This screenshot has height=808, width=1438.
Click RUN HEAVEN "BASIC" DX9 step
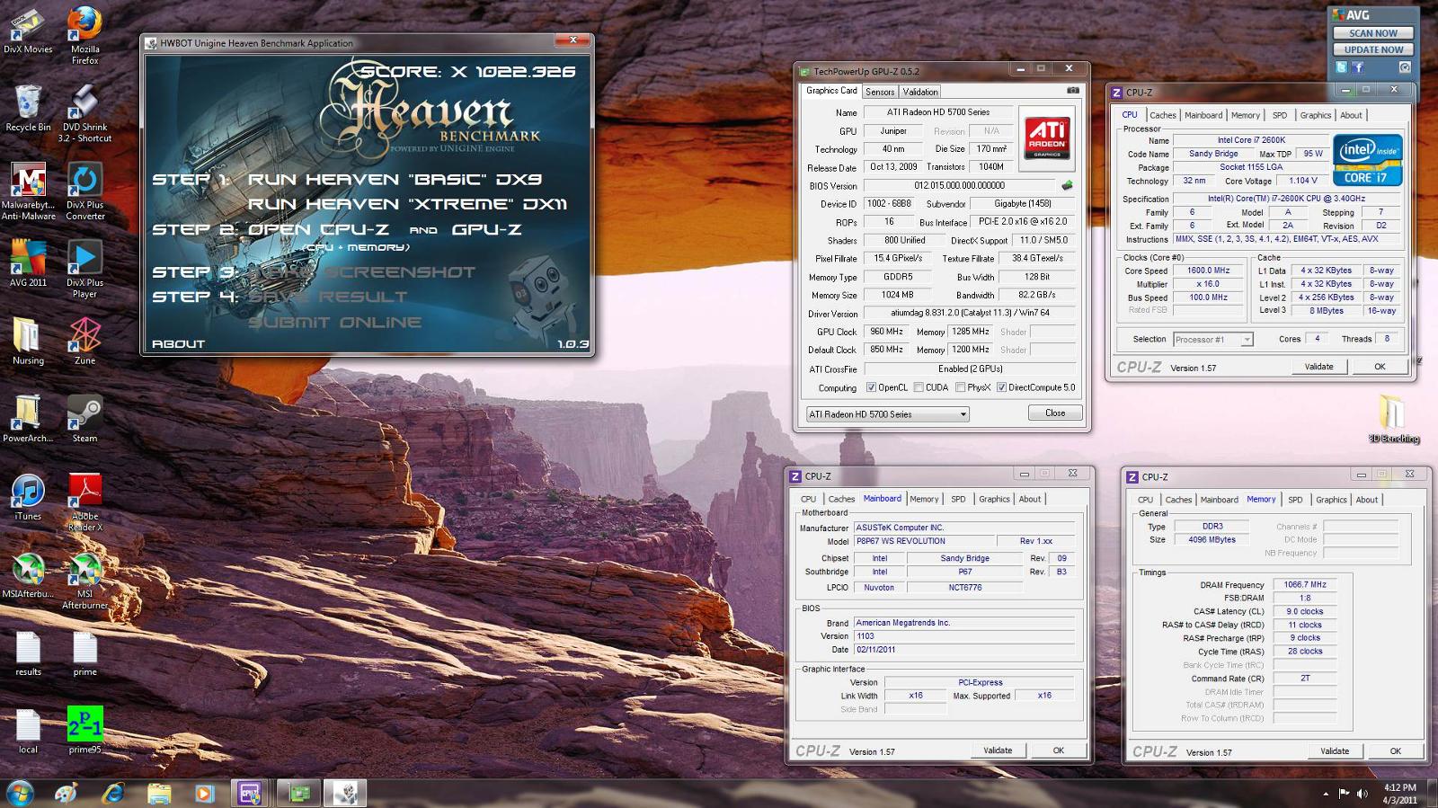(395, 180)
